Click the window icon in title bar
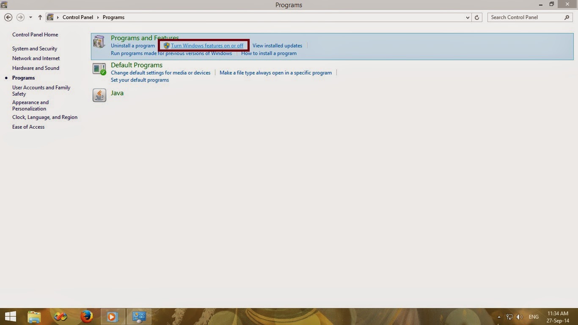578x325 pixels. click(x=4, y=5)
